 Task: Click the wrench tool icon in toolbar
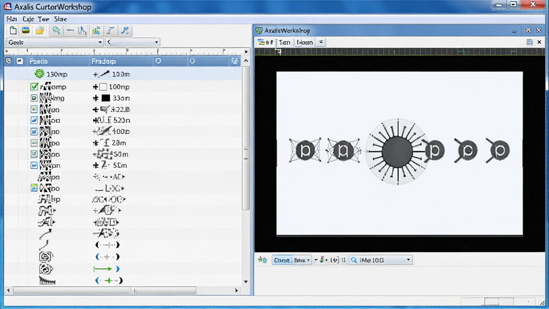pos(125,31)
